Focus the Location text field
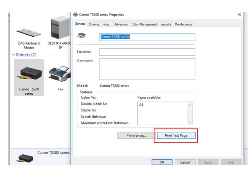Viewport: 248px width, 169px height. [147, 52]
